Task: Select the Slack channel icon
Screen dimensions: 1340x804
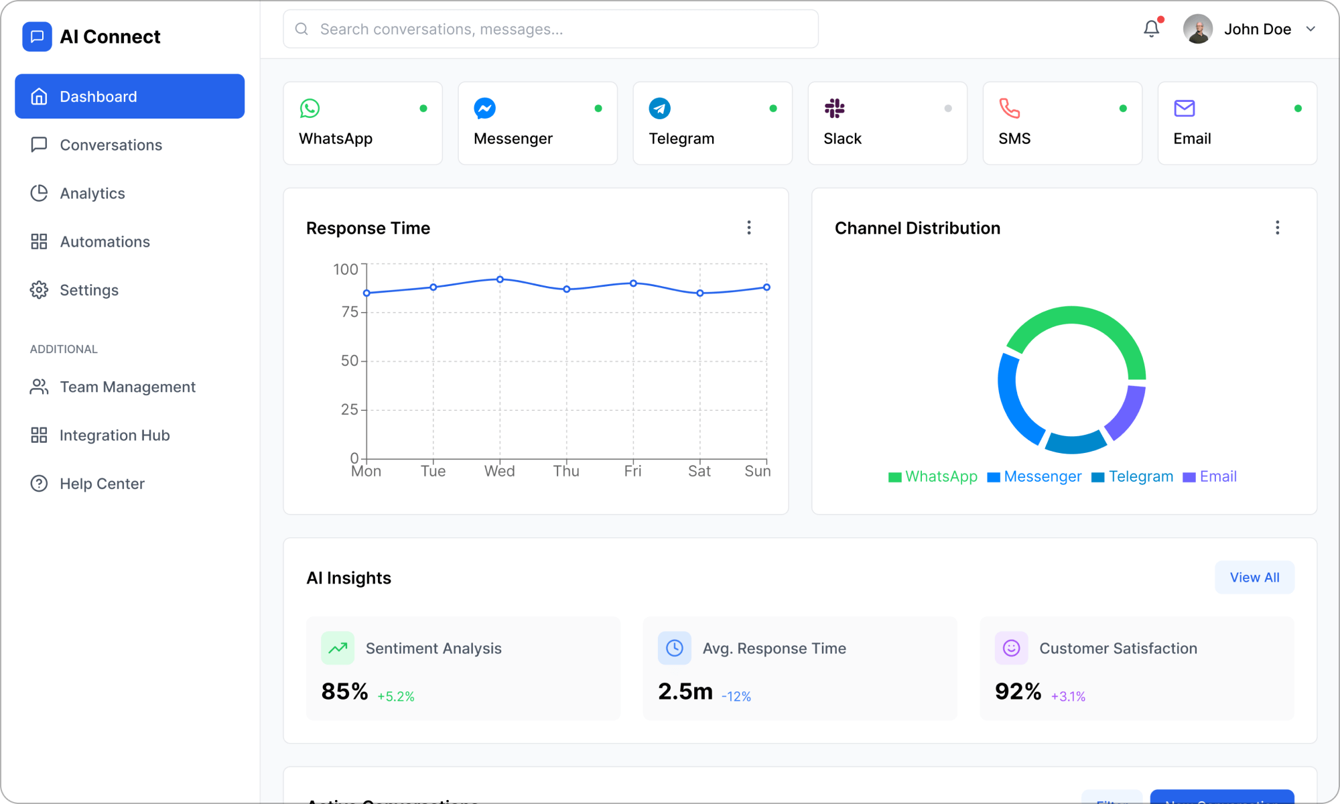Action: point(835,108)
